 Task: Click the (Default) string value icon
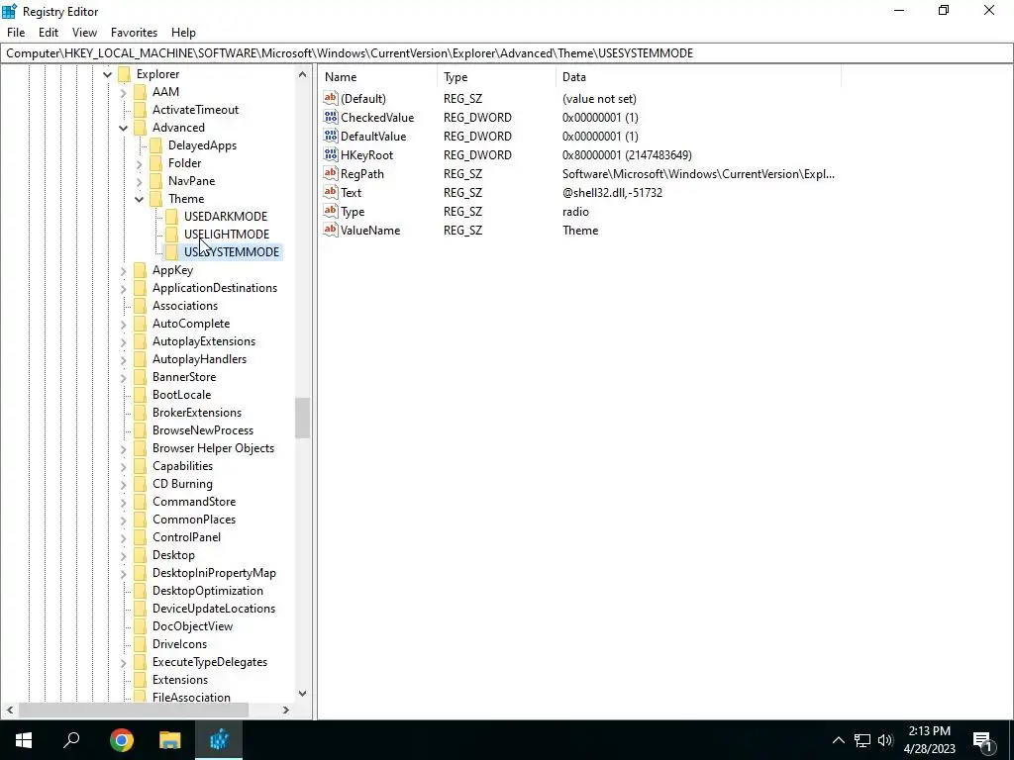tap(331, 98)
